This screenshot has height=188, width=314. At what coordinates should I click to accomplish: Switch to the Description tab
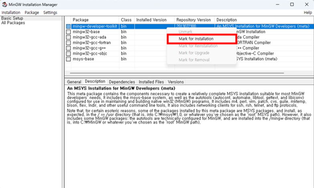tap(95, 81)
